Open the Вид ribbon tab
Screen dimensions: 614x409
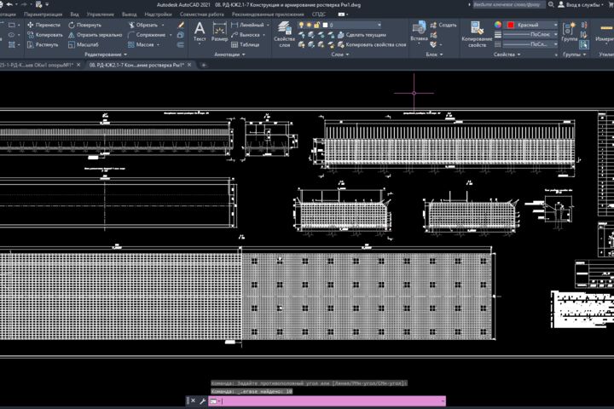74,14
